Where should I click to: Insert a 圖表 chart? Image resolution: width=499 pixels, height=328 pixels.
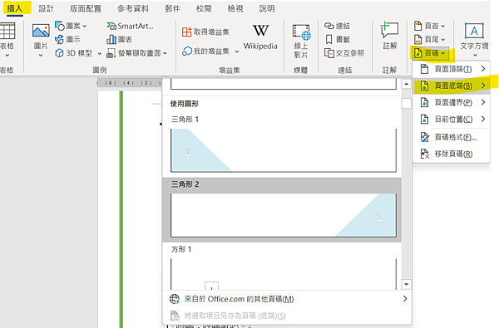[x=119, y=39]
